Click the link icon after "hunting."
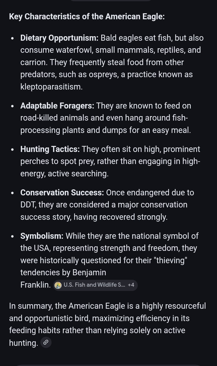Image resolution: width=217 pixels, height=366 pixels. click(46, 342)
